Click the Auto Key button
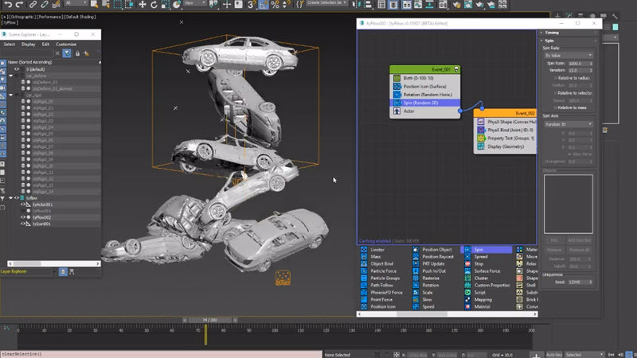This screenshot has width=637, height=358. coord(554,354)
